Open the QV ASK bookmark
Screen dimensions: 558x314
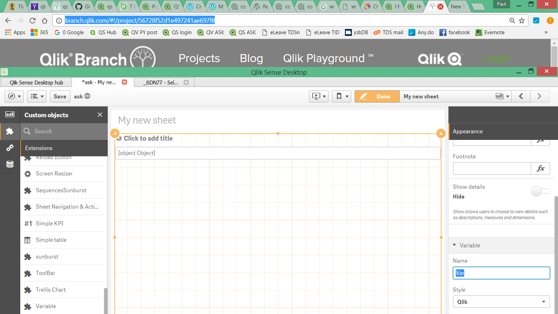[211, 32]
